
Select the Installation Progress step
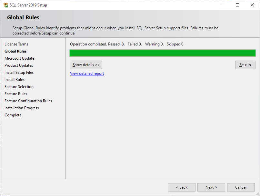(21, 108)
